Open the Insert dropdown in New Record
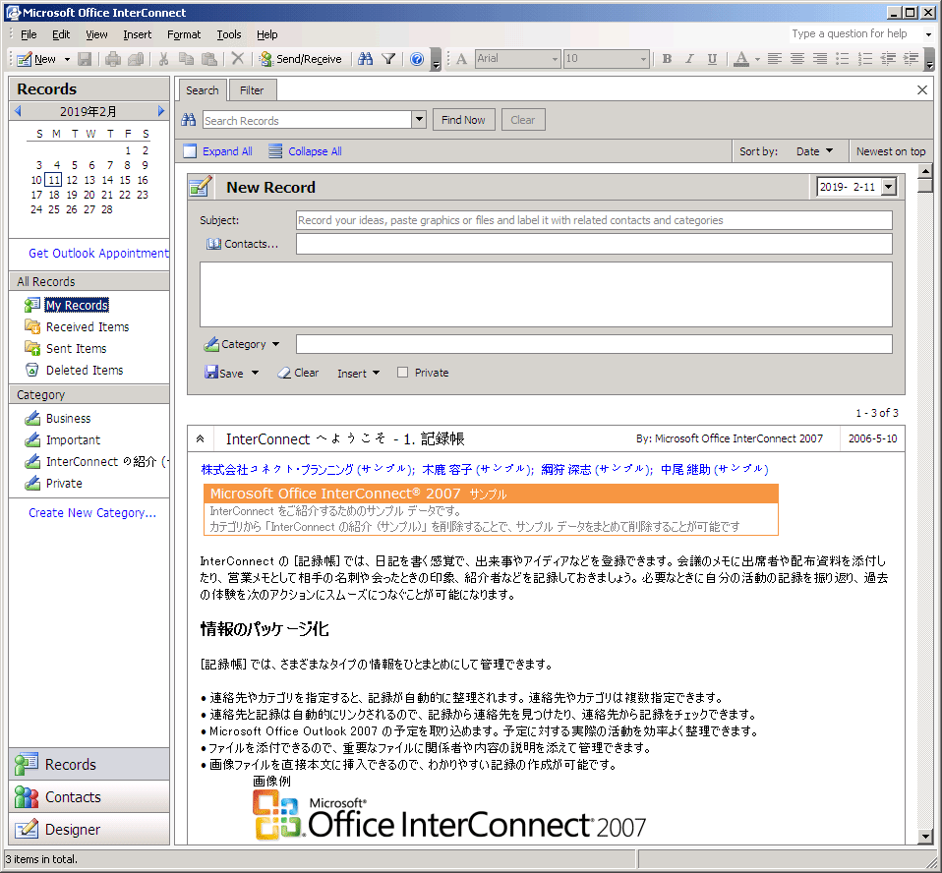 (x=358, y=374)
